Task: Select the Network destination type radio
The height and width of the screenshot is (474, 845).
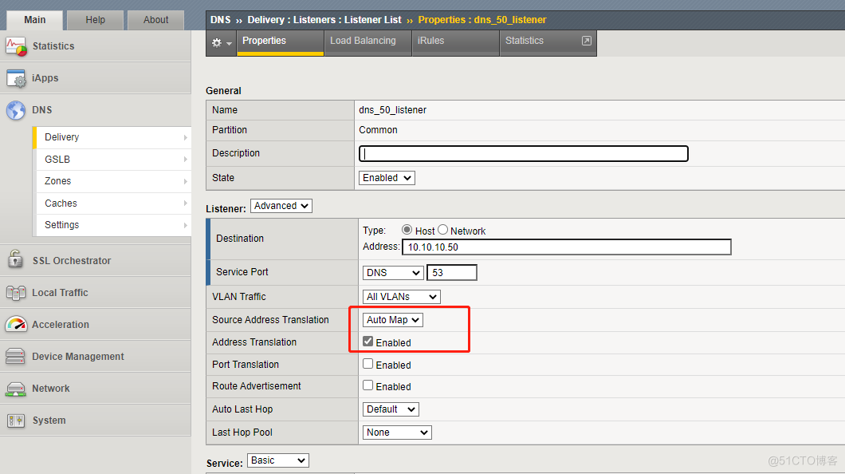Action: (443, 230)
